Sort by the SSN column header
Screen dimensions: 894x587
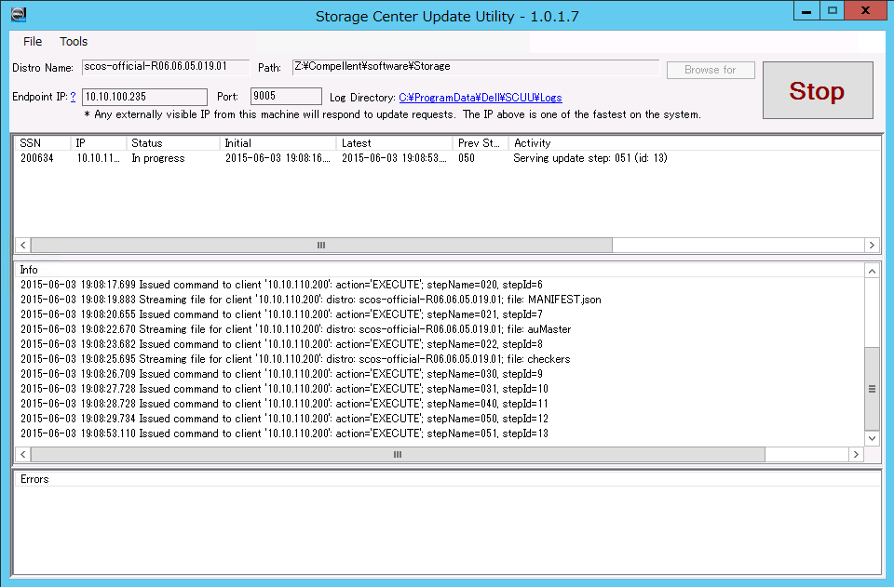(42, 143)
